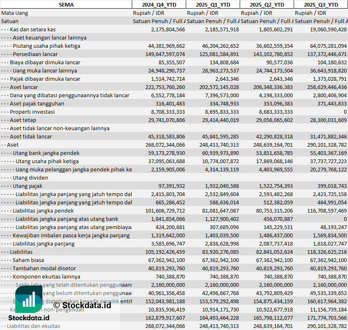Click advance value 36,643,918,820
This screenshot has height=330, width=348.
[328, 70]
